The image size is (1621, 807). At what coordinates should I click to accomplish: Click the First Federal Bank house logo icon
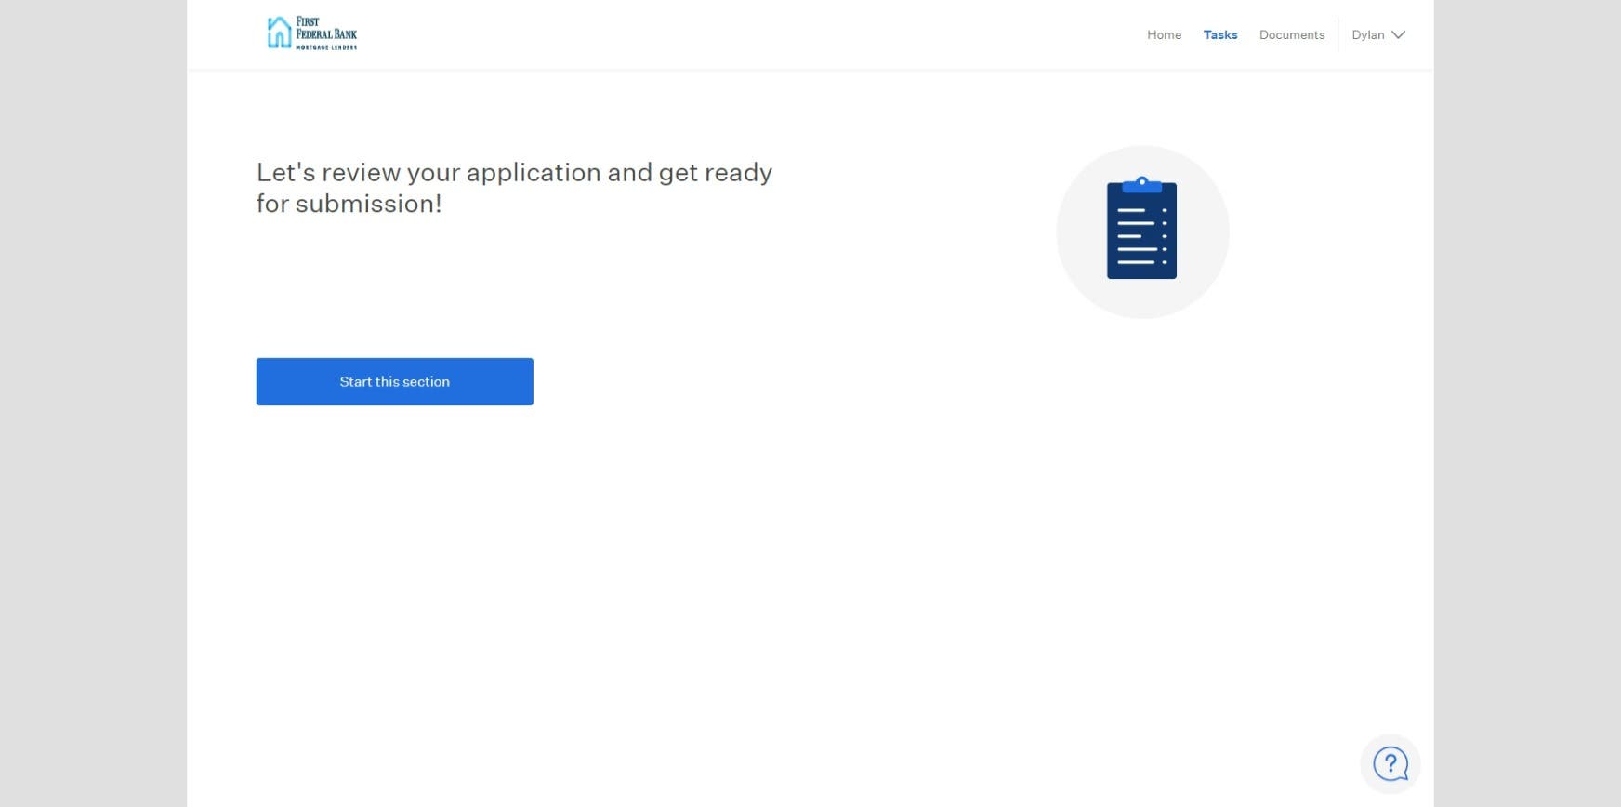279,33
